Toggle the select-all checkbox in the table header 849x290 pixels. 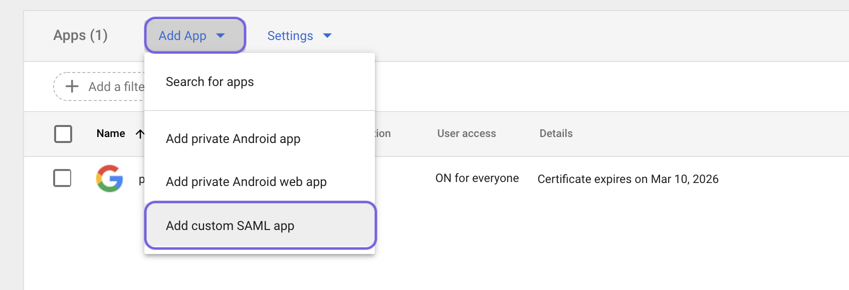[x=63, y=134]
